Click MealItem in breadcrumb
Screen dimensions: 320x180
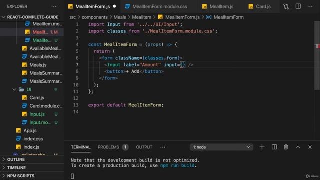142,17
